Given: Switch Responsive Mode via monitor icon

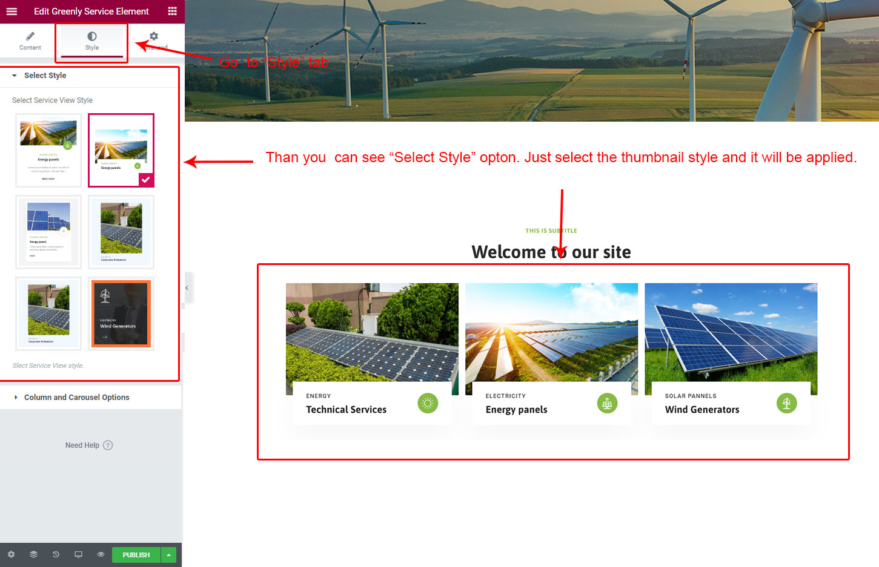Looking at the screenshot, I should click(78, 554).
